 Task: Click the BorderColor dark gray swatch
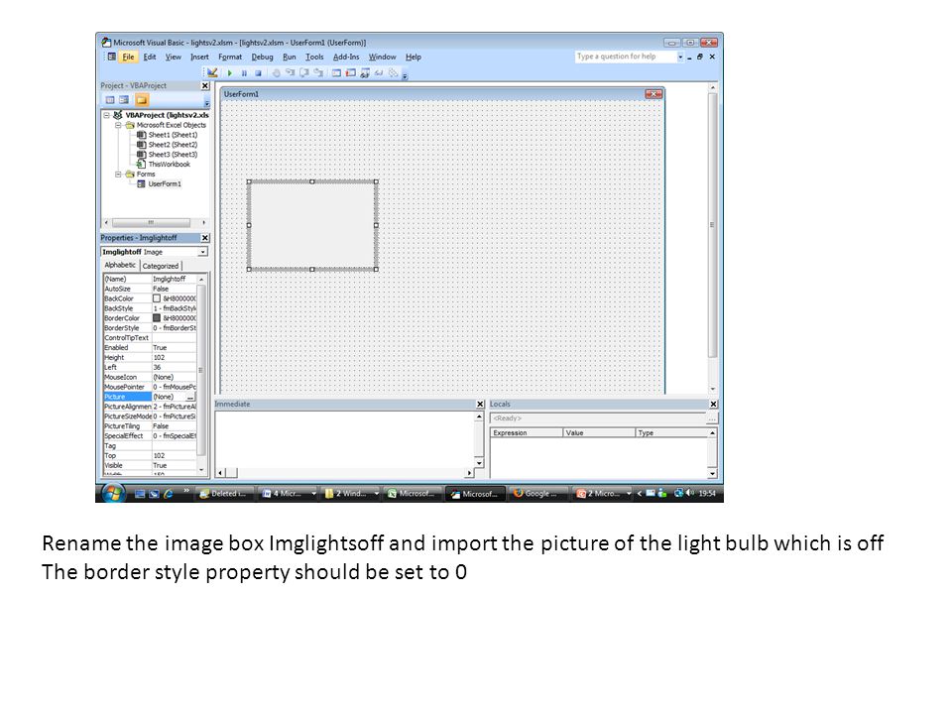pos(157,318)
